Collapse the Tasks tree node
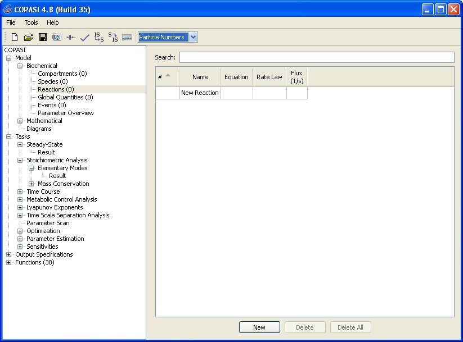The height and width of the screenshot is (342, 463). click(x=9, y=137)
